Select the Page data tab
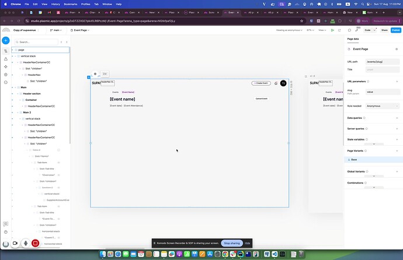 pyautogui.click(x=353, y=38)
